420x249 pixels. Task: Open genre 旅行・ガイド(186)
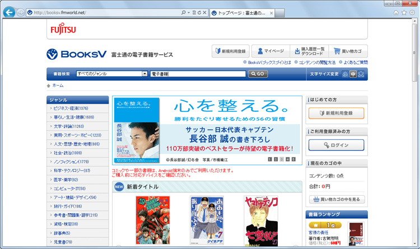[68, 206]
